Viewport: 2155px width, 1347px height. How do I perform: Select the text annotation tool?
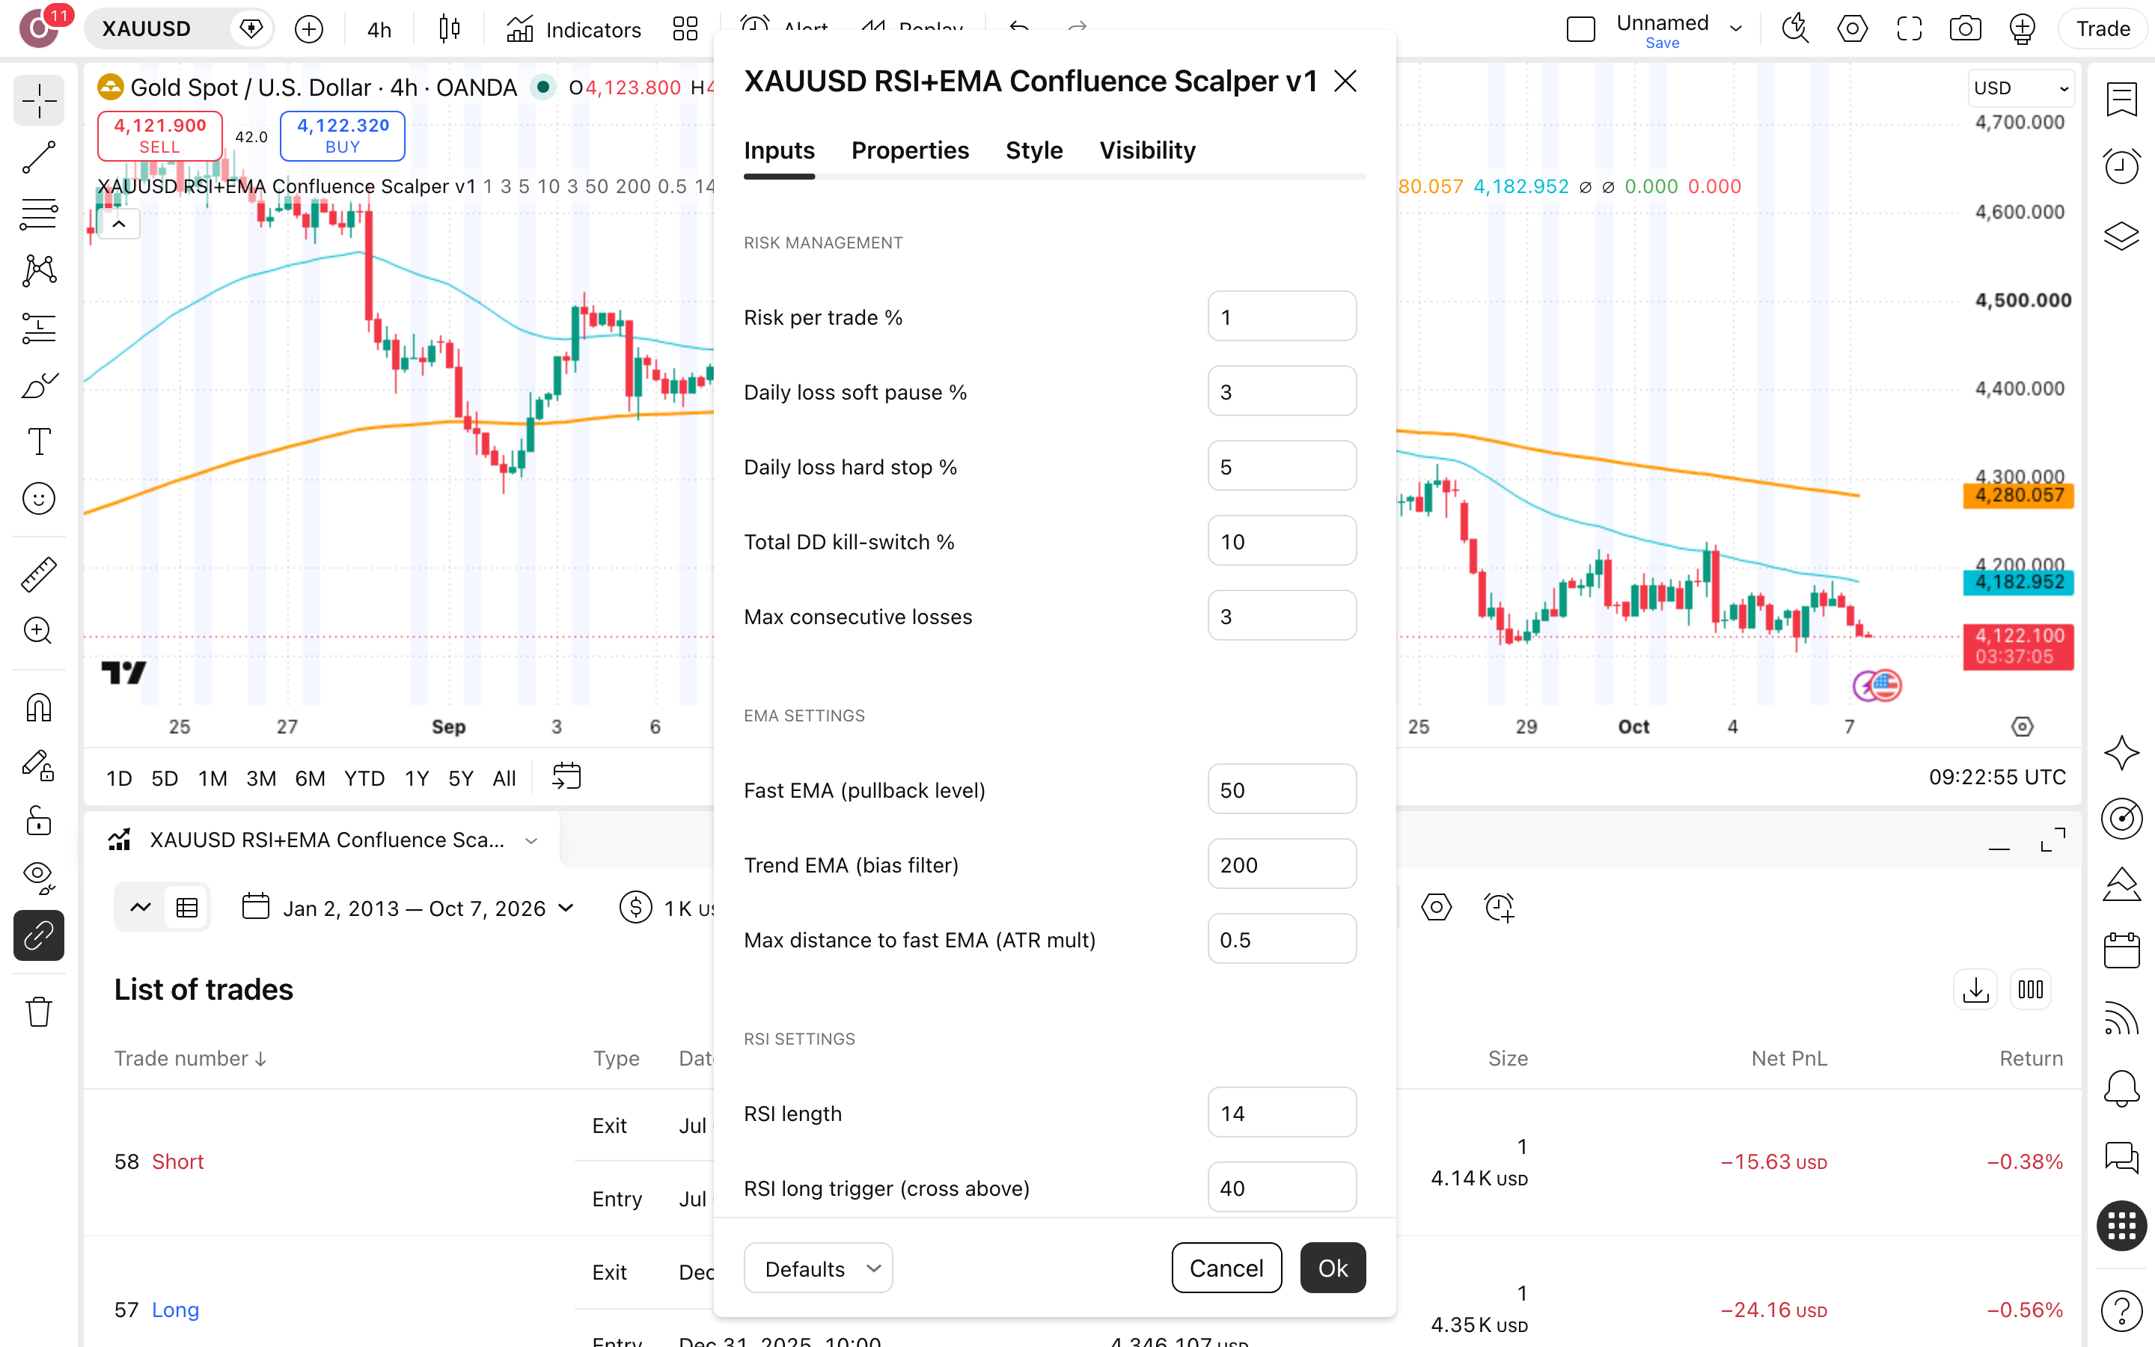coord(38,442)
